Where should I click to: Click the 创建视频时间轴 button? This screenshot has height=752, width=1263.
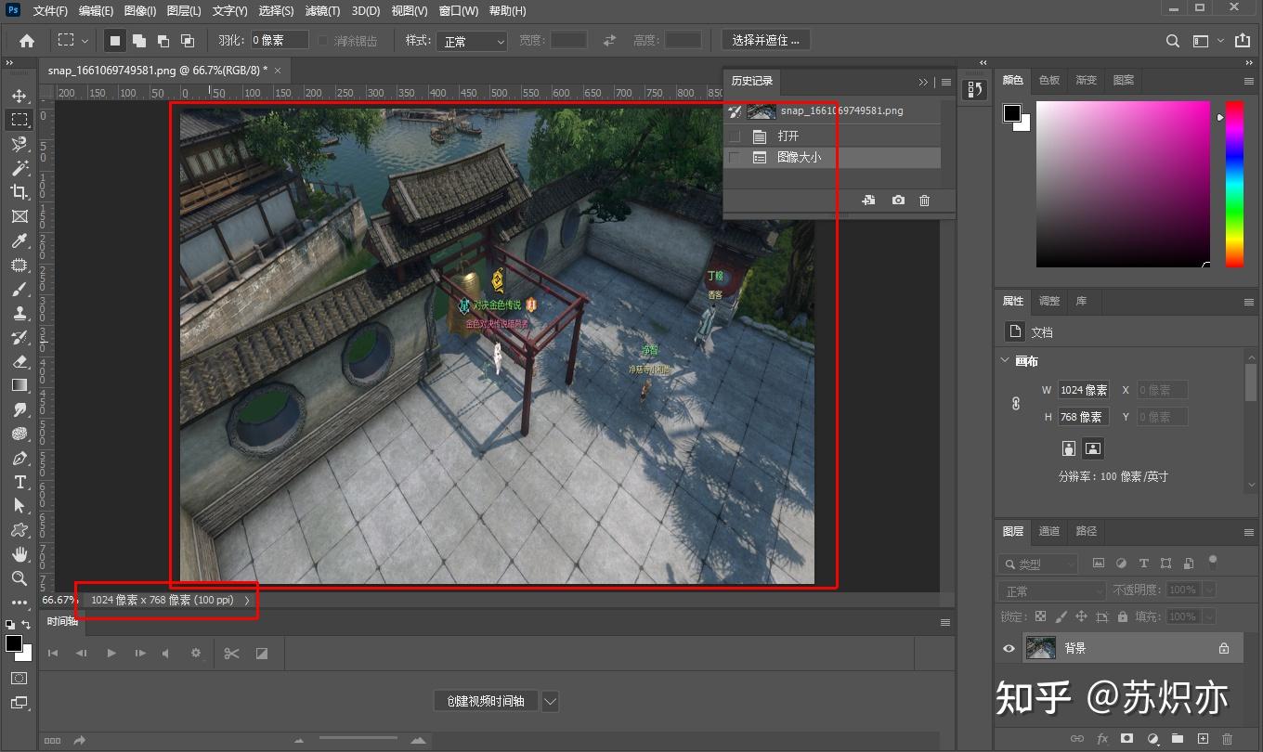click(x=486, y=702)
